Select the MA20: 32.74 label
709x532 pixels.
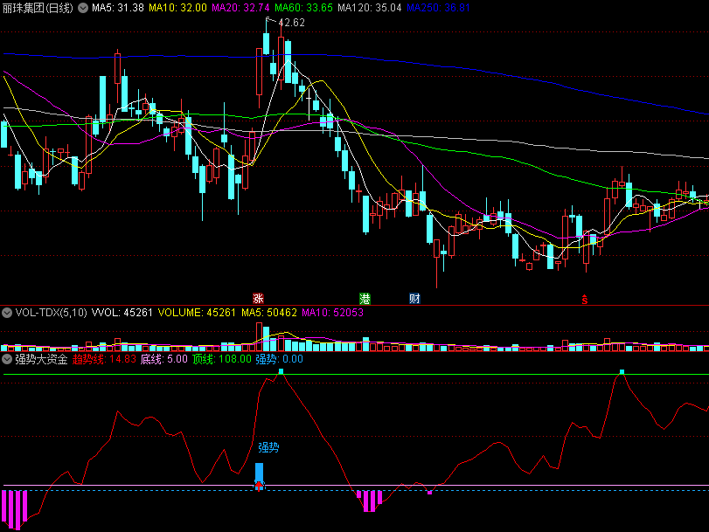point(240,8)
